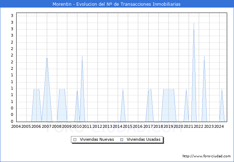Image resolution: width=234 pixels, height=162 pixels.
Task: Select the 2020 x-axis label
Action: point(179,126)
